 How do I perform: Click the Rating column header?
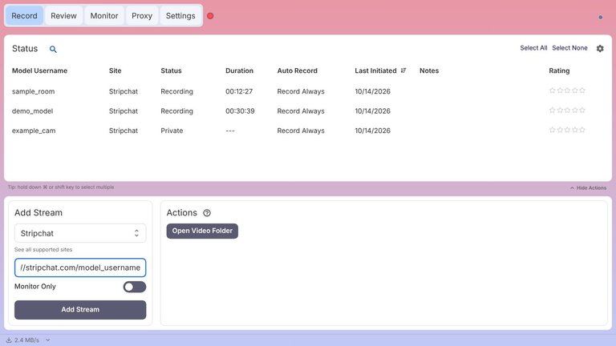click(x=559, y=70)
